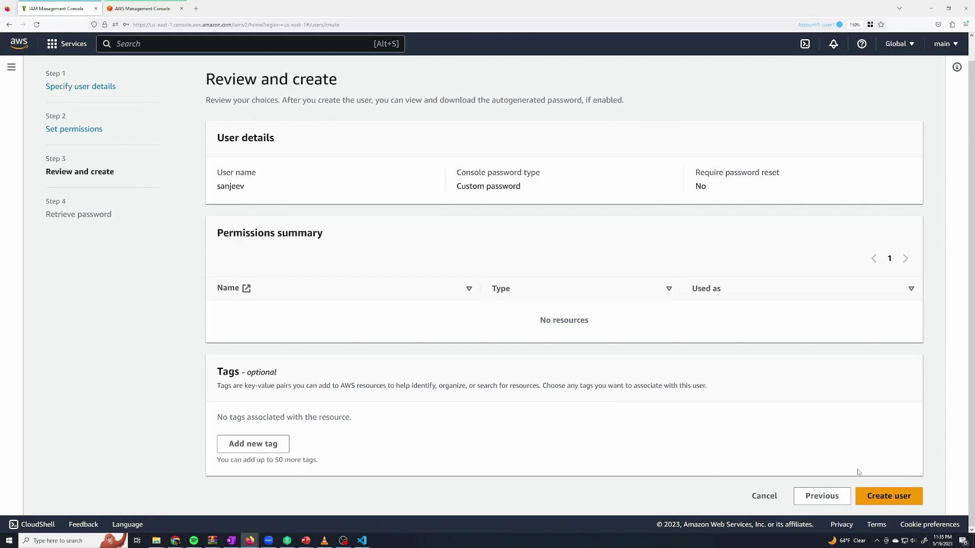The image size is (975, 548).
Task: Open the Help question mark icon
Action: (x=862, y=44)
